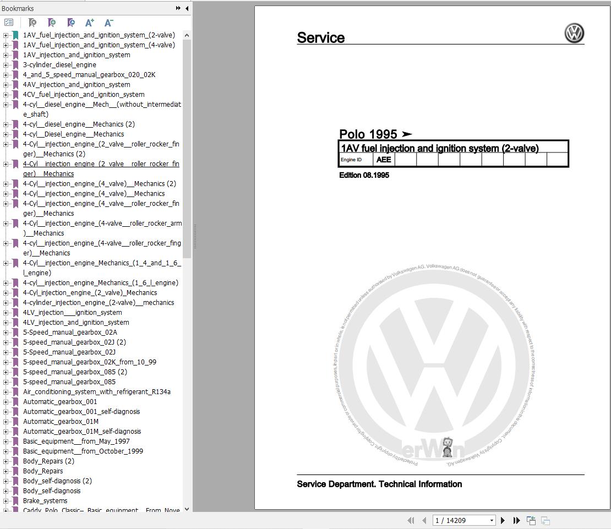Increase bookmark font size with A+
The height and width of the screenshot is (529, 611).
[90, 23]
